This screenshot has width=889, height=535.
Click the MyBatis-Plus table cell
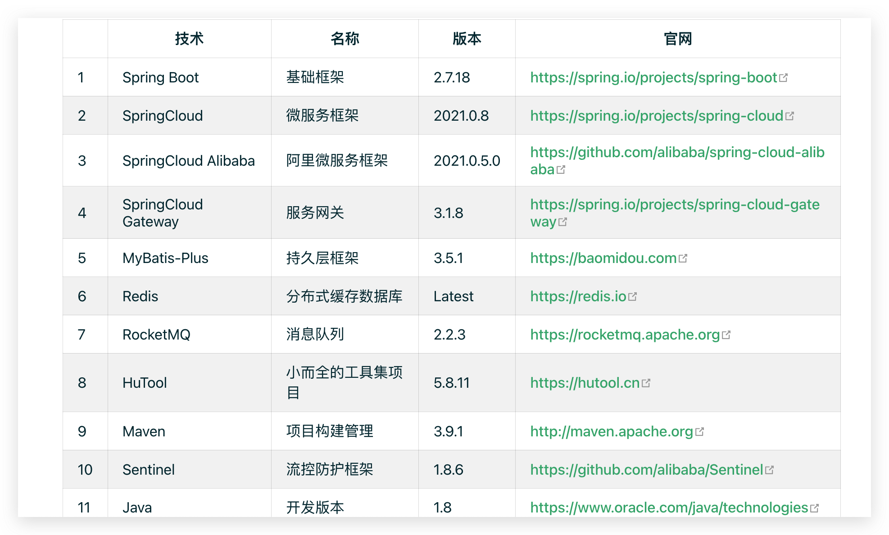(x=165, y=258)
